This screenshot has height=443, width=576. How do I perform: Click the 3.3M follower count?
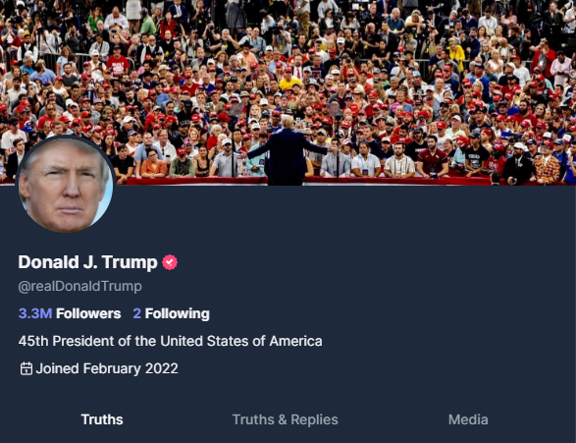pyautogui.click(x=35, y=313)
